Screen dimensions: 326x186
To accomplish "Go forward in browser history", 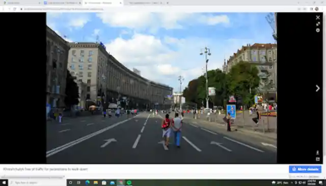I will 9,9.
